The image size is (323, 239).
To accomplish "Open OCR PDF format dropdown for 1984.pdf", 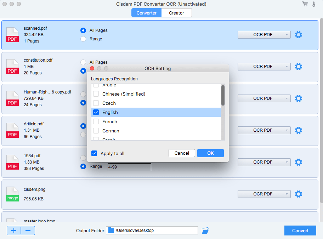I will (264, 162).
